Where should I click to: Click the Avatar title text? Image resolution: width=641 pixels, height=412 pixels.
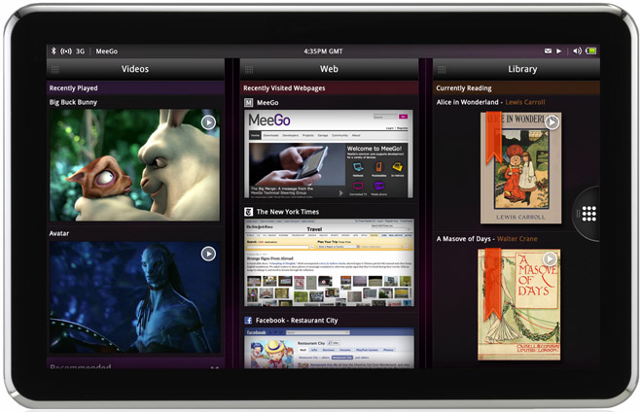(x=59, y=233)
